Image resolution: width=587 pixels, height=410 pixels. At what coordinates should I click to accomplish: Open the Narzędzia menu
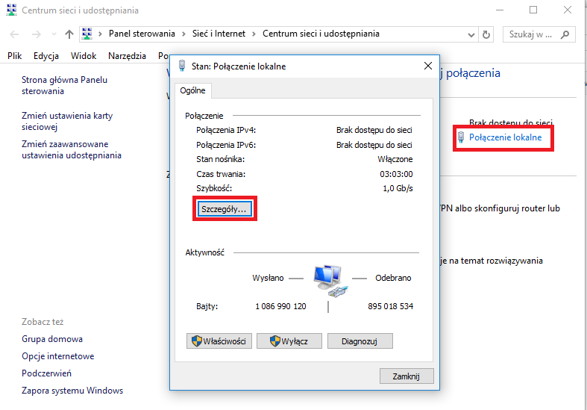click(127, 56)
